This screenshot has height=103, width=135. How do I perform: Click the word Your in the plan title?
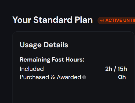(22, 20)
